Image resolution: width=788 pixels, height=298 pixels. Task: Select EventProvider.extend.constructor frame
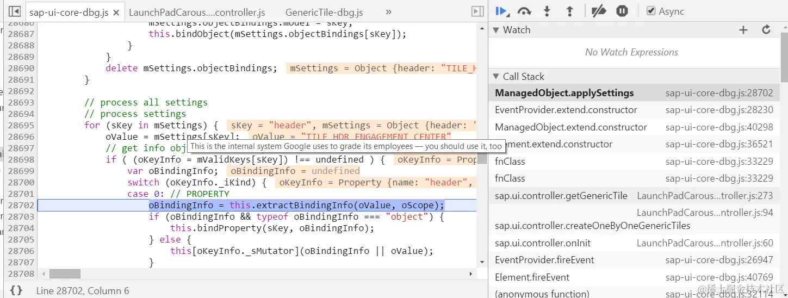coord(634,110)
